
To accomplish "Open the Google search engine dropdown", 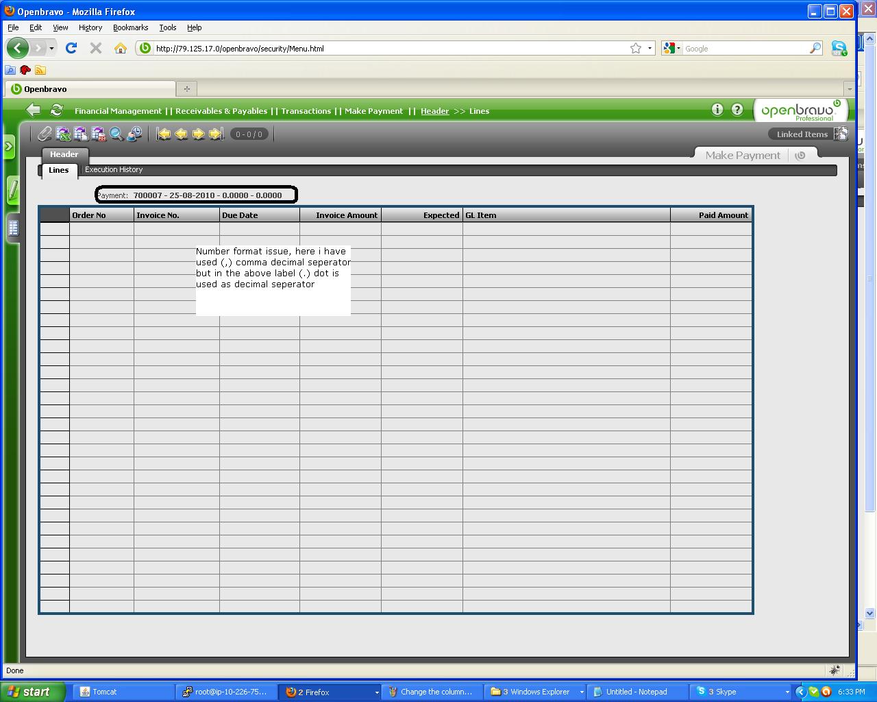I will coord(671,48).
